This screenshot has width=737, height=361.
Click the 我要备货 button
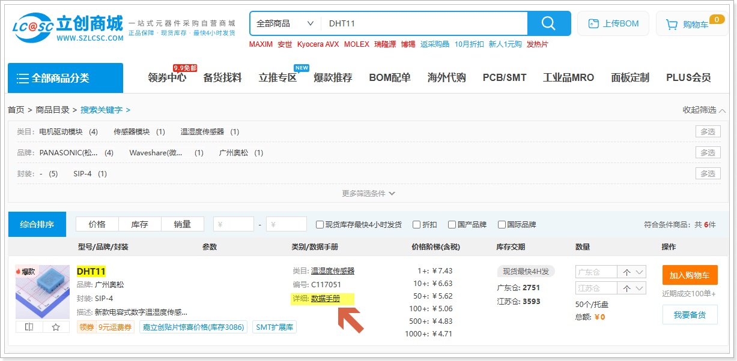(690, 315)
